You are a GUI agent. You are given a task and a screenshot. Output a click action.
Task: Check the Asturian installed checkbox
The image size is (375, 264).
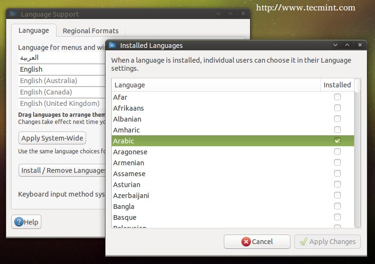click(x=337, y=184)
